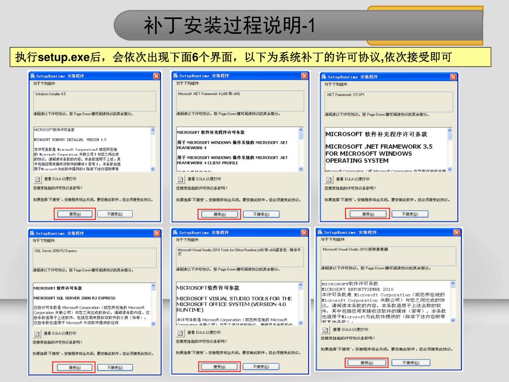
Task: Click the title bar icon of SQL Server 2008 R2 dialog
Action: (x=32, y=233)
